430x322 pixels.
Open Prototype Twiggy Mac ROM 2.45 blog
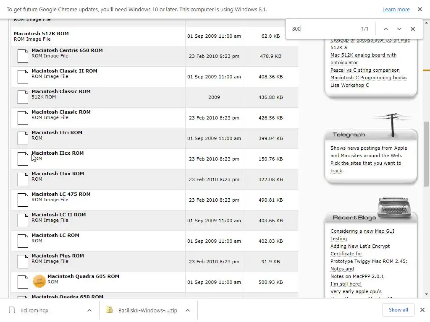pos(369,265)
